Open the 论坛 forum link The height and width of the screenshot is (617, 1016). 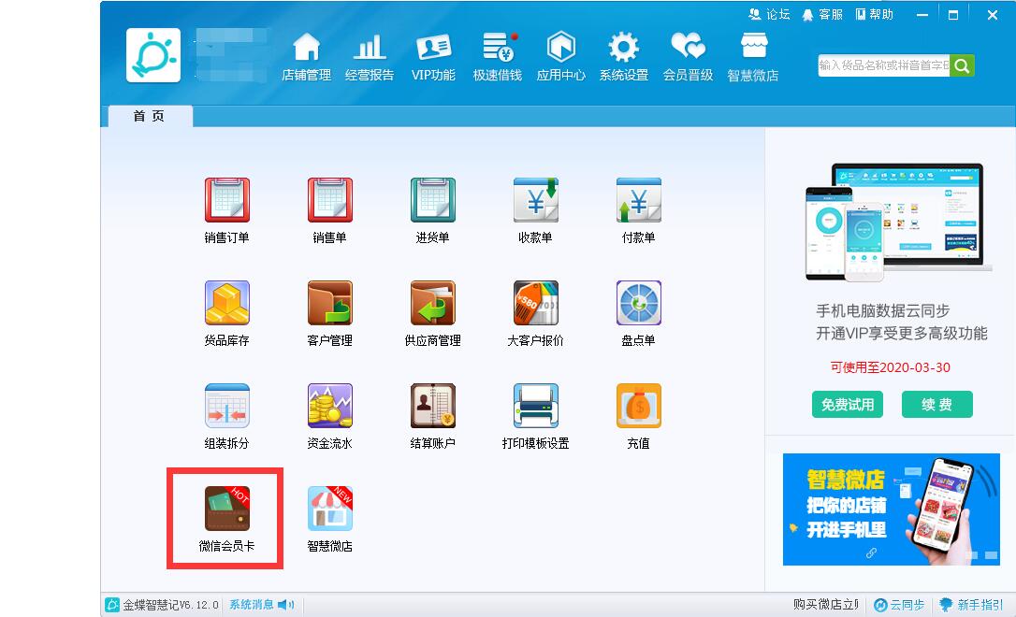click(x=769, y=14)
